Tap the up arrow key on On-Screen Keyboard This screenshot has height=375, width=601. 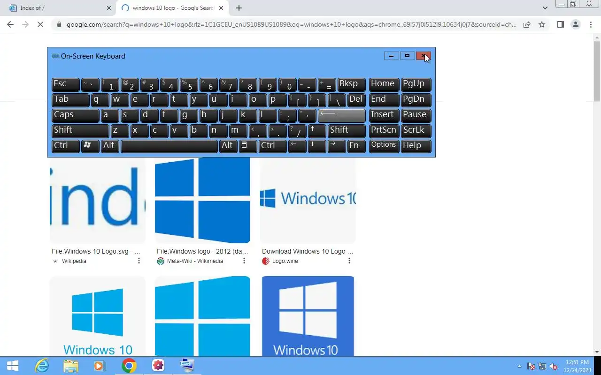(317, 130)
